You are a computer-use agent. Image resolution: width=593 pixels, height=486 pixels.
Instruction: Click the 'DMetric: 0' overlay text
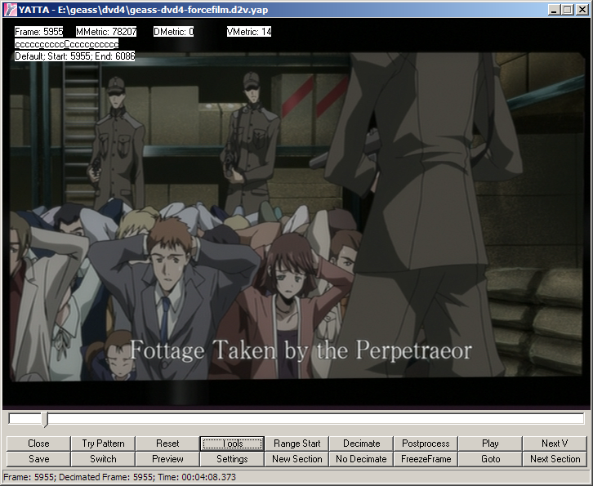pyautogui.click(x=174, y=32)
